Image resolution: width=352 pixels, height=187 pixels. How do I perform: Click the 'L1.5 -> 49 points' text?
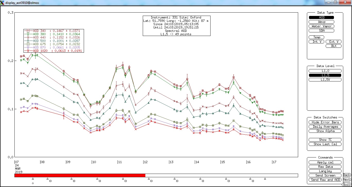(x=176, y=34)
